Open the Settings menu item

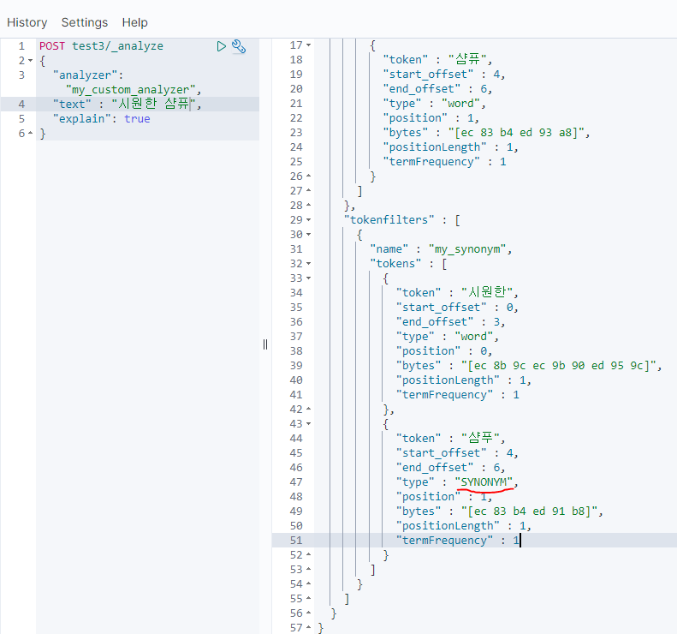85,22
